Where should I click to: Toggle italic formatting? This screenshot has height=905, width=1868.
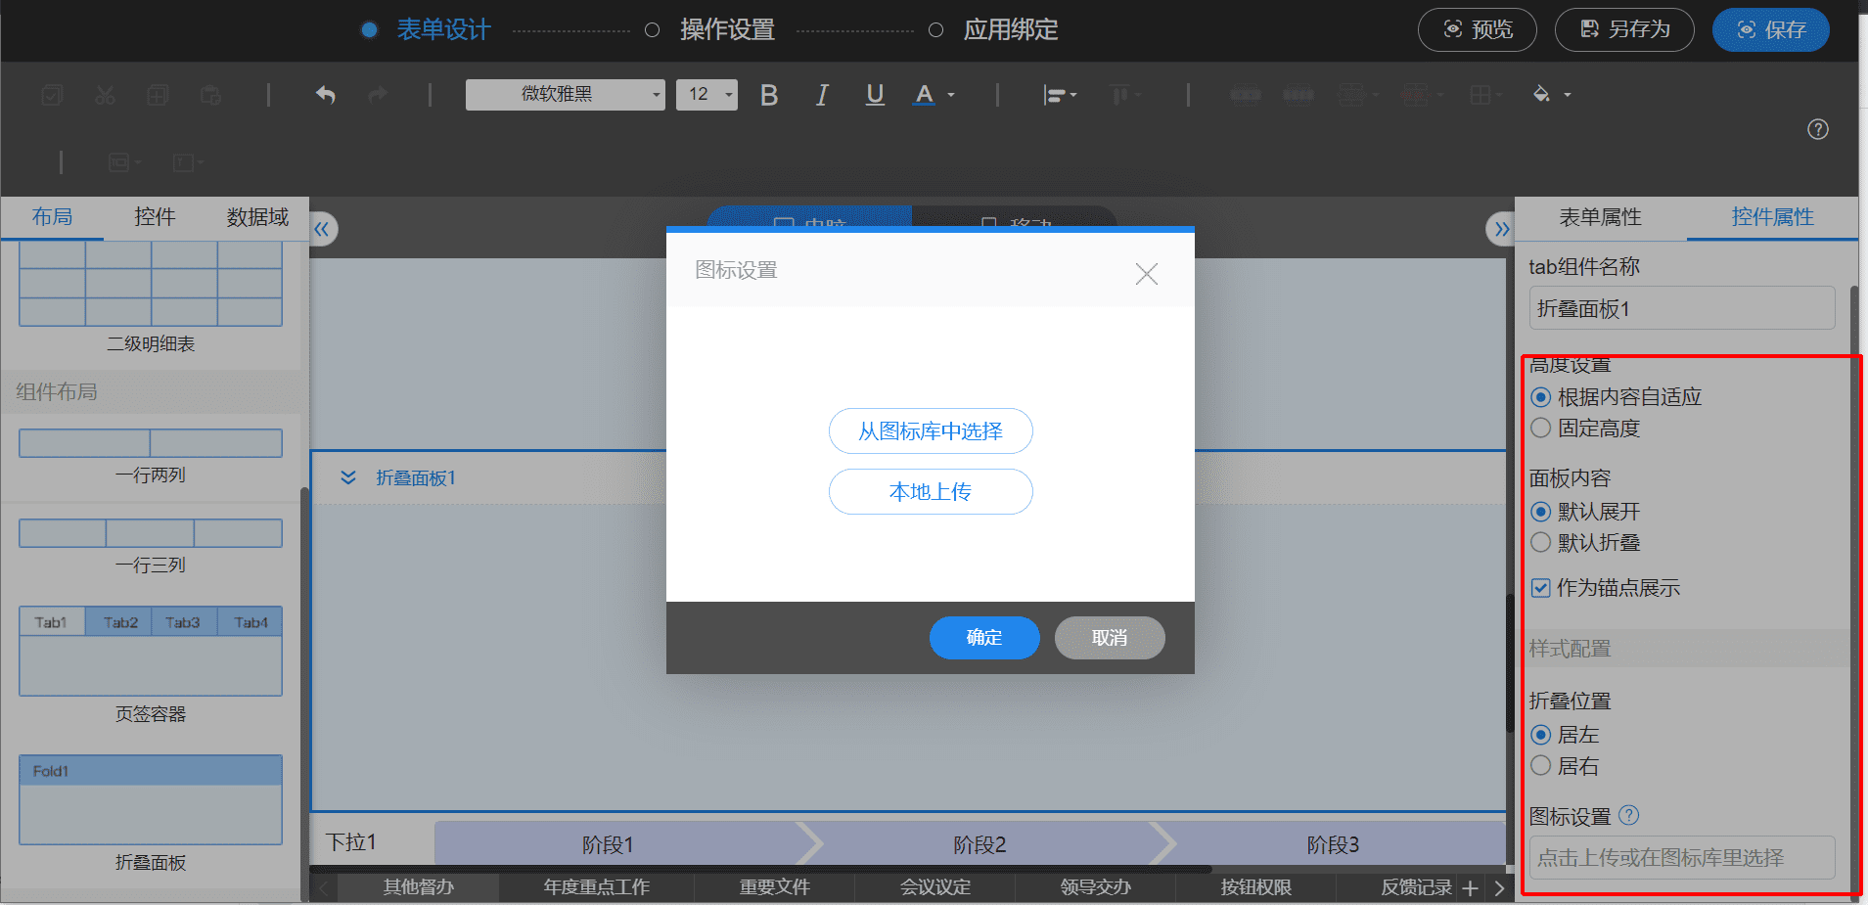[x=822, y=95]
